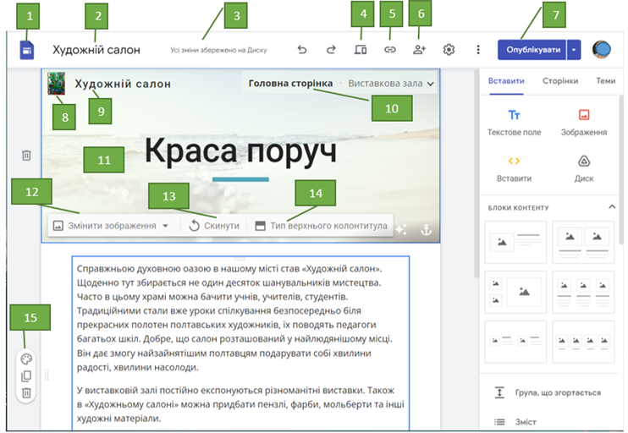Switch to the Сторінки tab
The width and height of the screenshot is (628, 433).
click(560, 81)
